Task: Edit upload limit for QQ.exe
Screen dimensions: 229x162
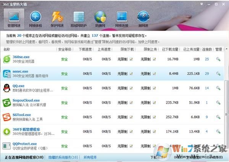Action: click(x=154, y=88)
